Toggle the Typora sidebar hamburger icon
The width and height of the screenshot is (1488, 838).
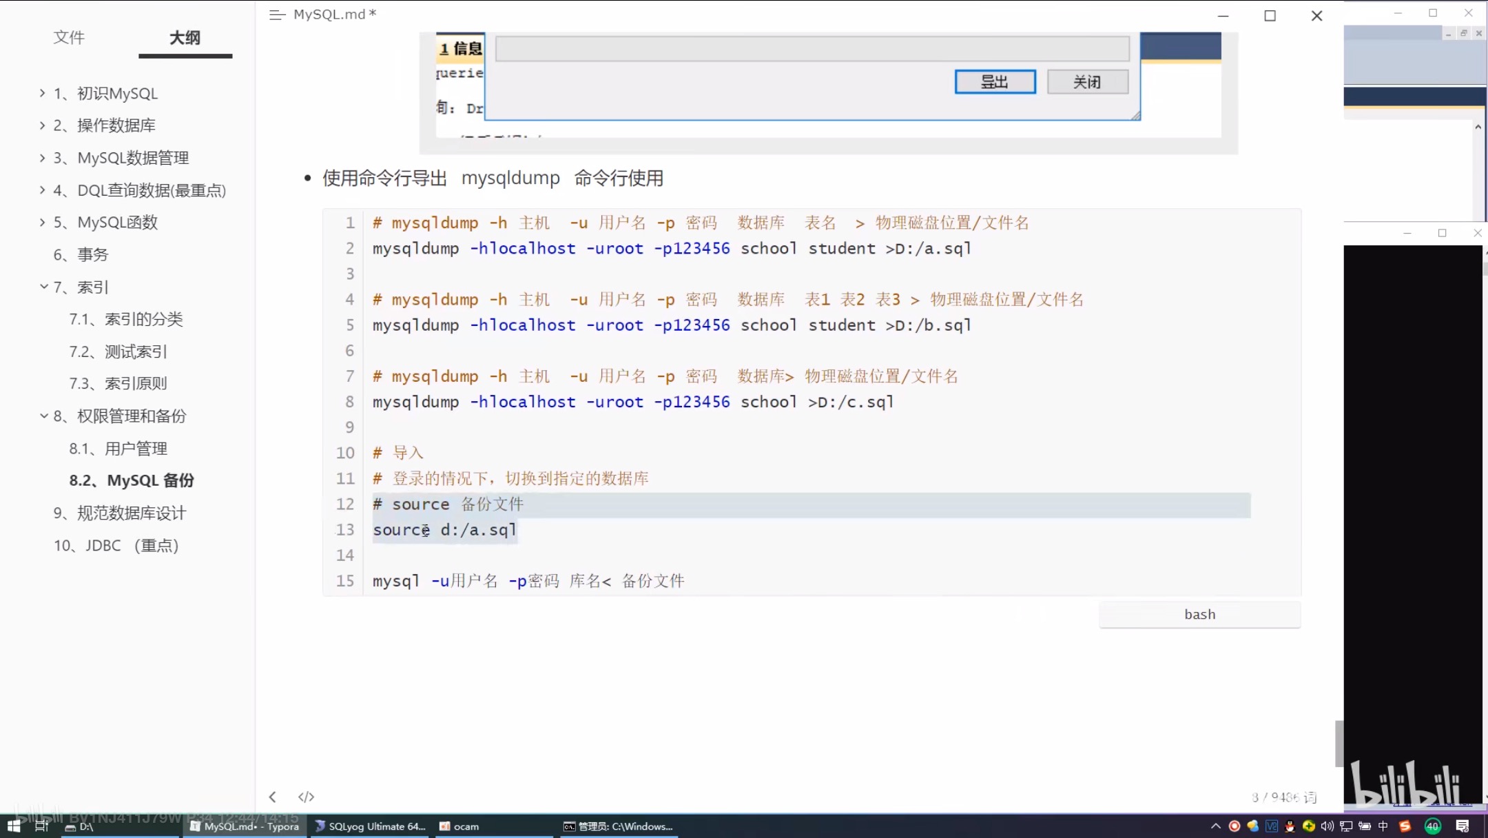[277, 14]
